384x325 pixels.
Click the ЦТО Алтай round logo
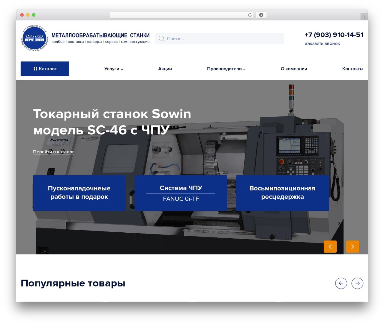click(x=34, y=38)
